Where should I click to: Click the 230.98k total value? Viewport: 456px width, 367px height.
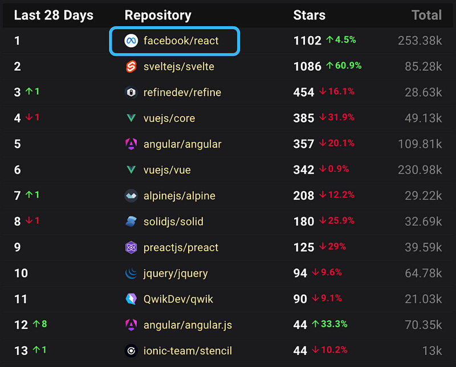click(x=420, y=170)
